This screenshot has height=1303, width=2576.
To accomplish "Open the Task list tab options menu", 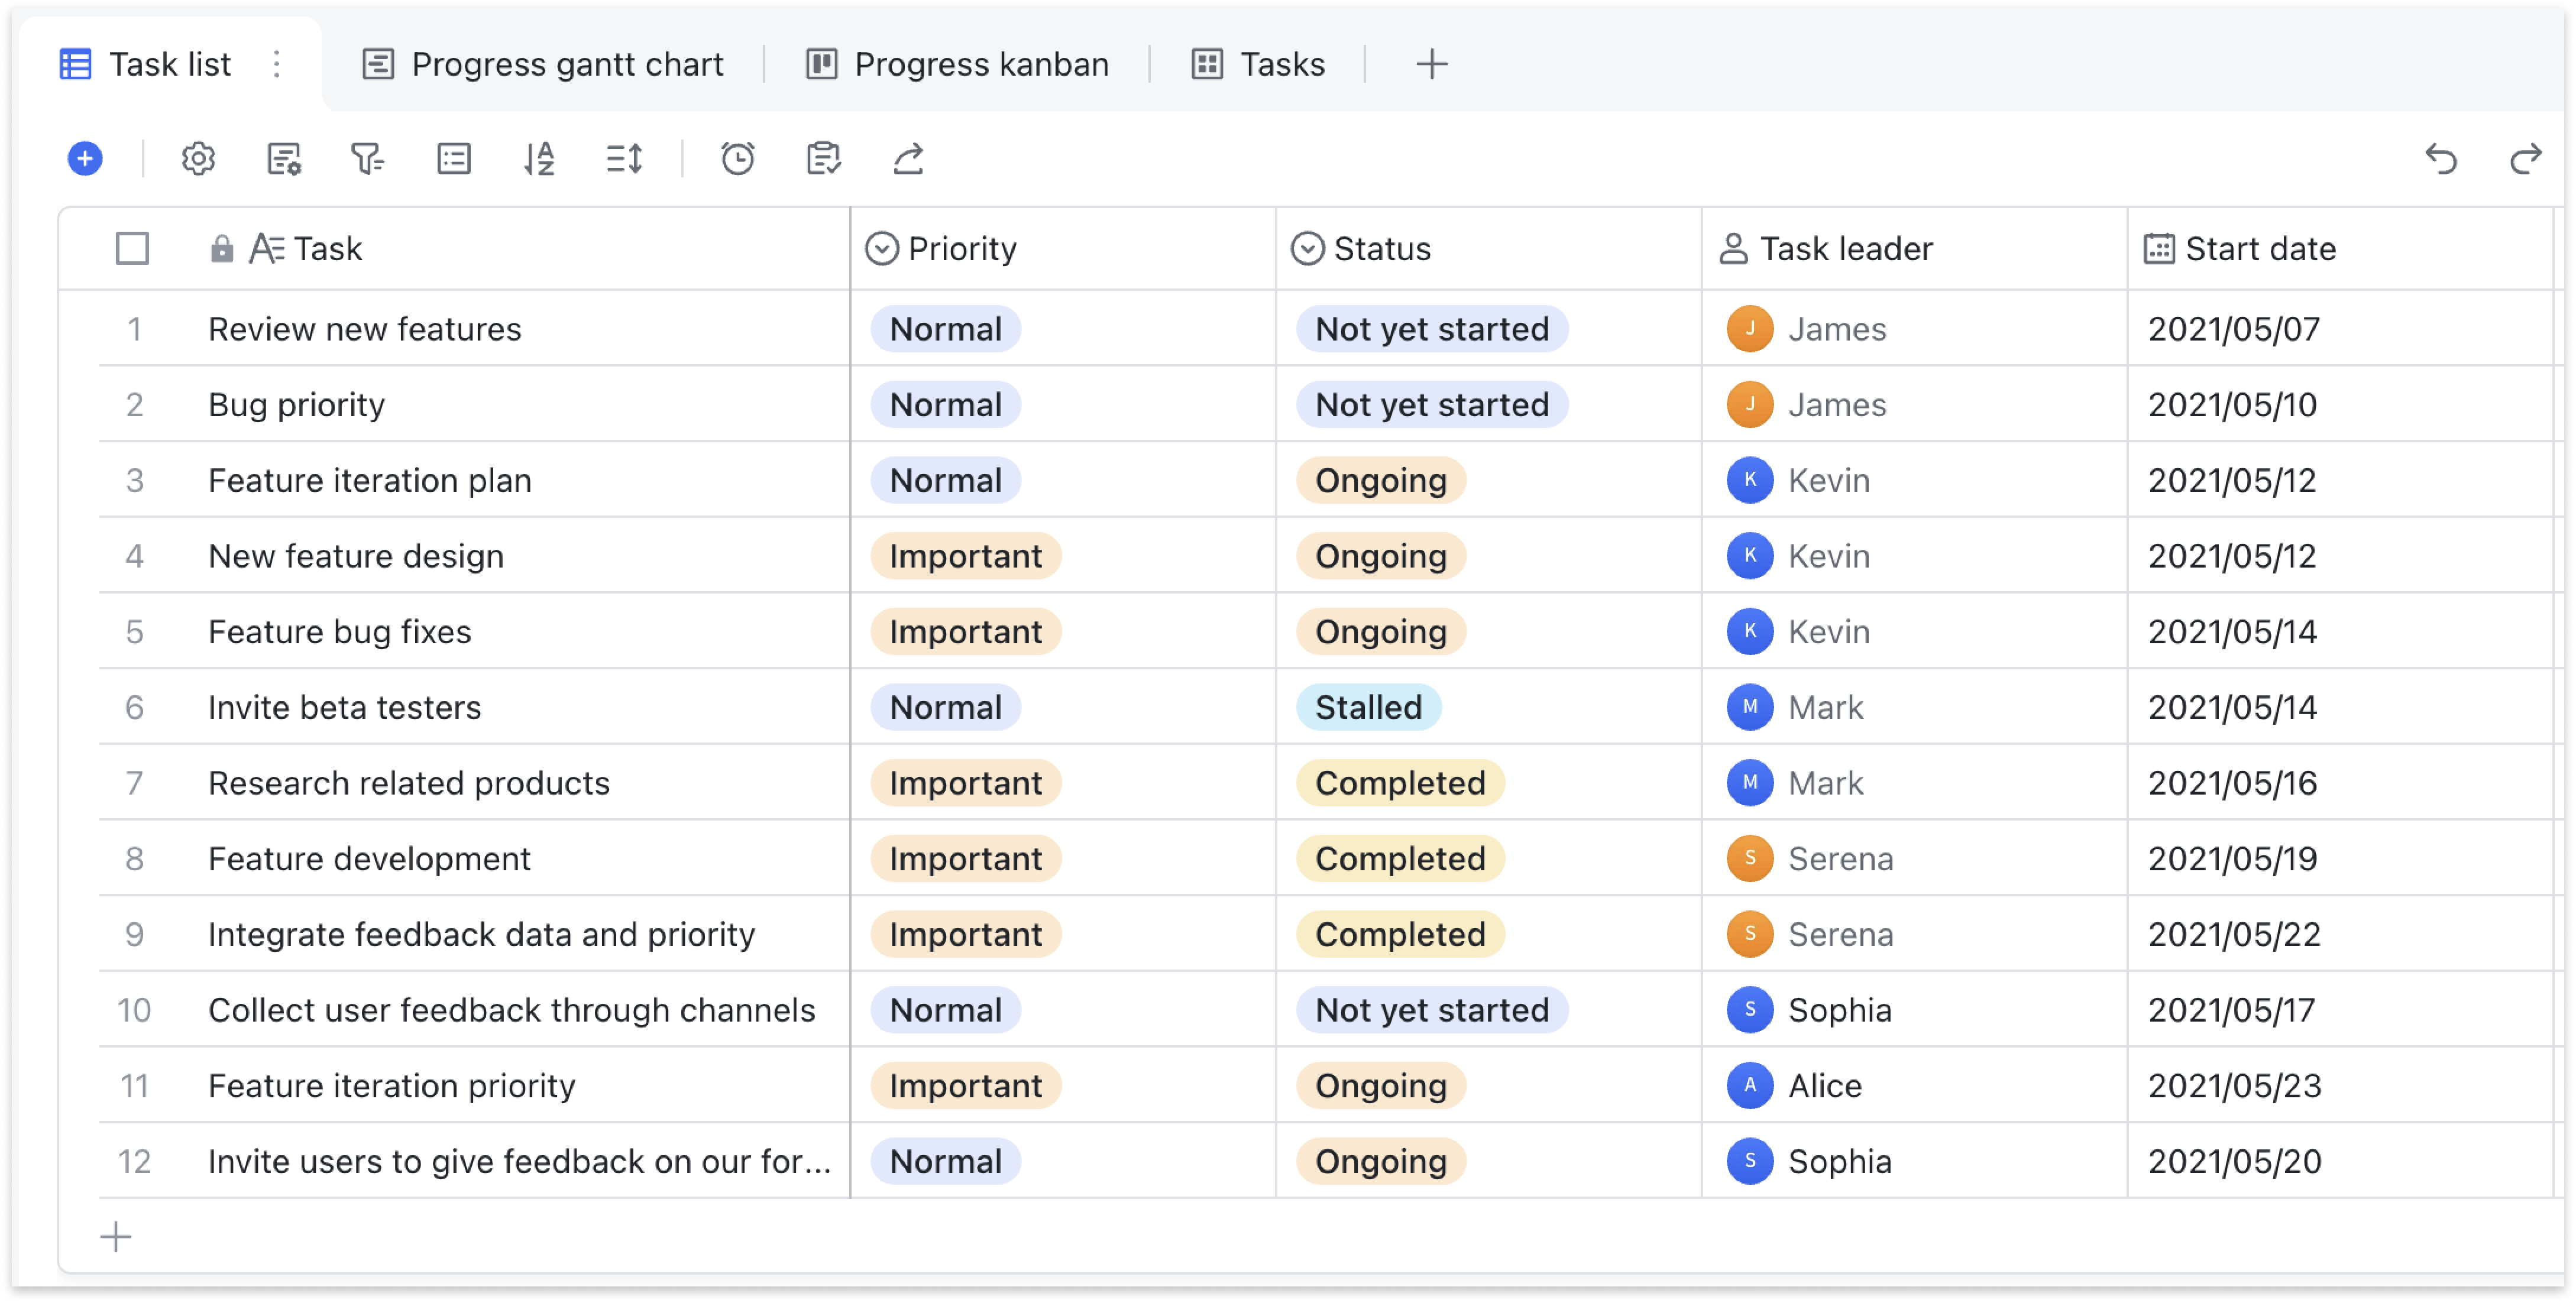I will (x=277, y=64).
